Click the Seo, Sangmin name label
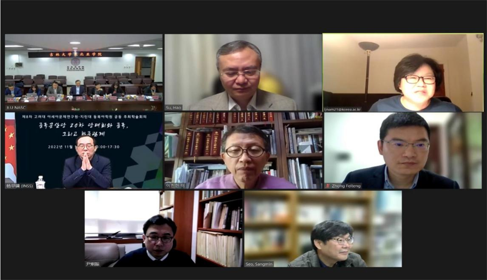Screen dimensions: 487x280 pyautogui.click(x=259, y=264)
